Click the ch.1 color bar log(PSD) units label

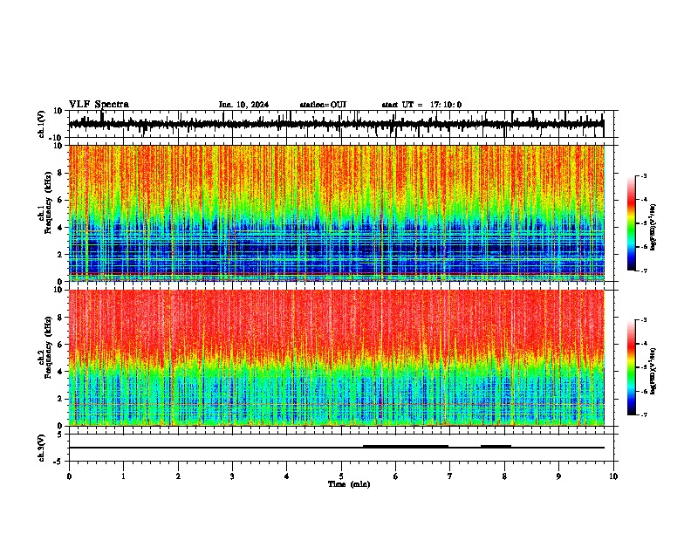[x=653, y=228]
